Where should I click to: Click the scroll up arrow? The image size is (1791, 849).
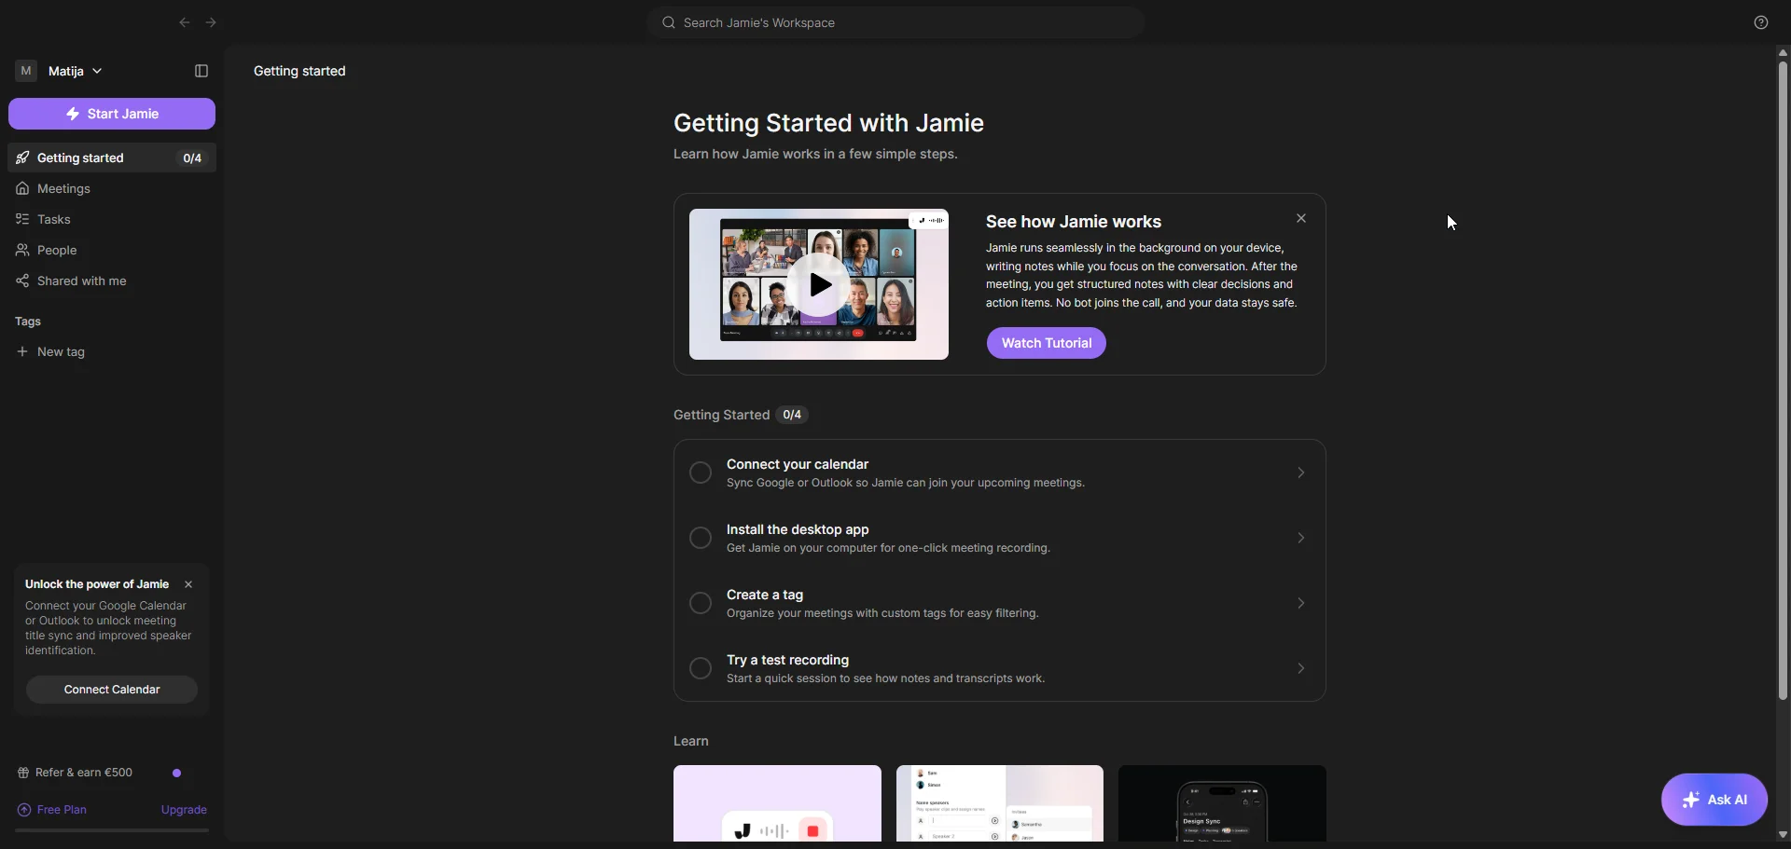click(x=1783, y=53)
